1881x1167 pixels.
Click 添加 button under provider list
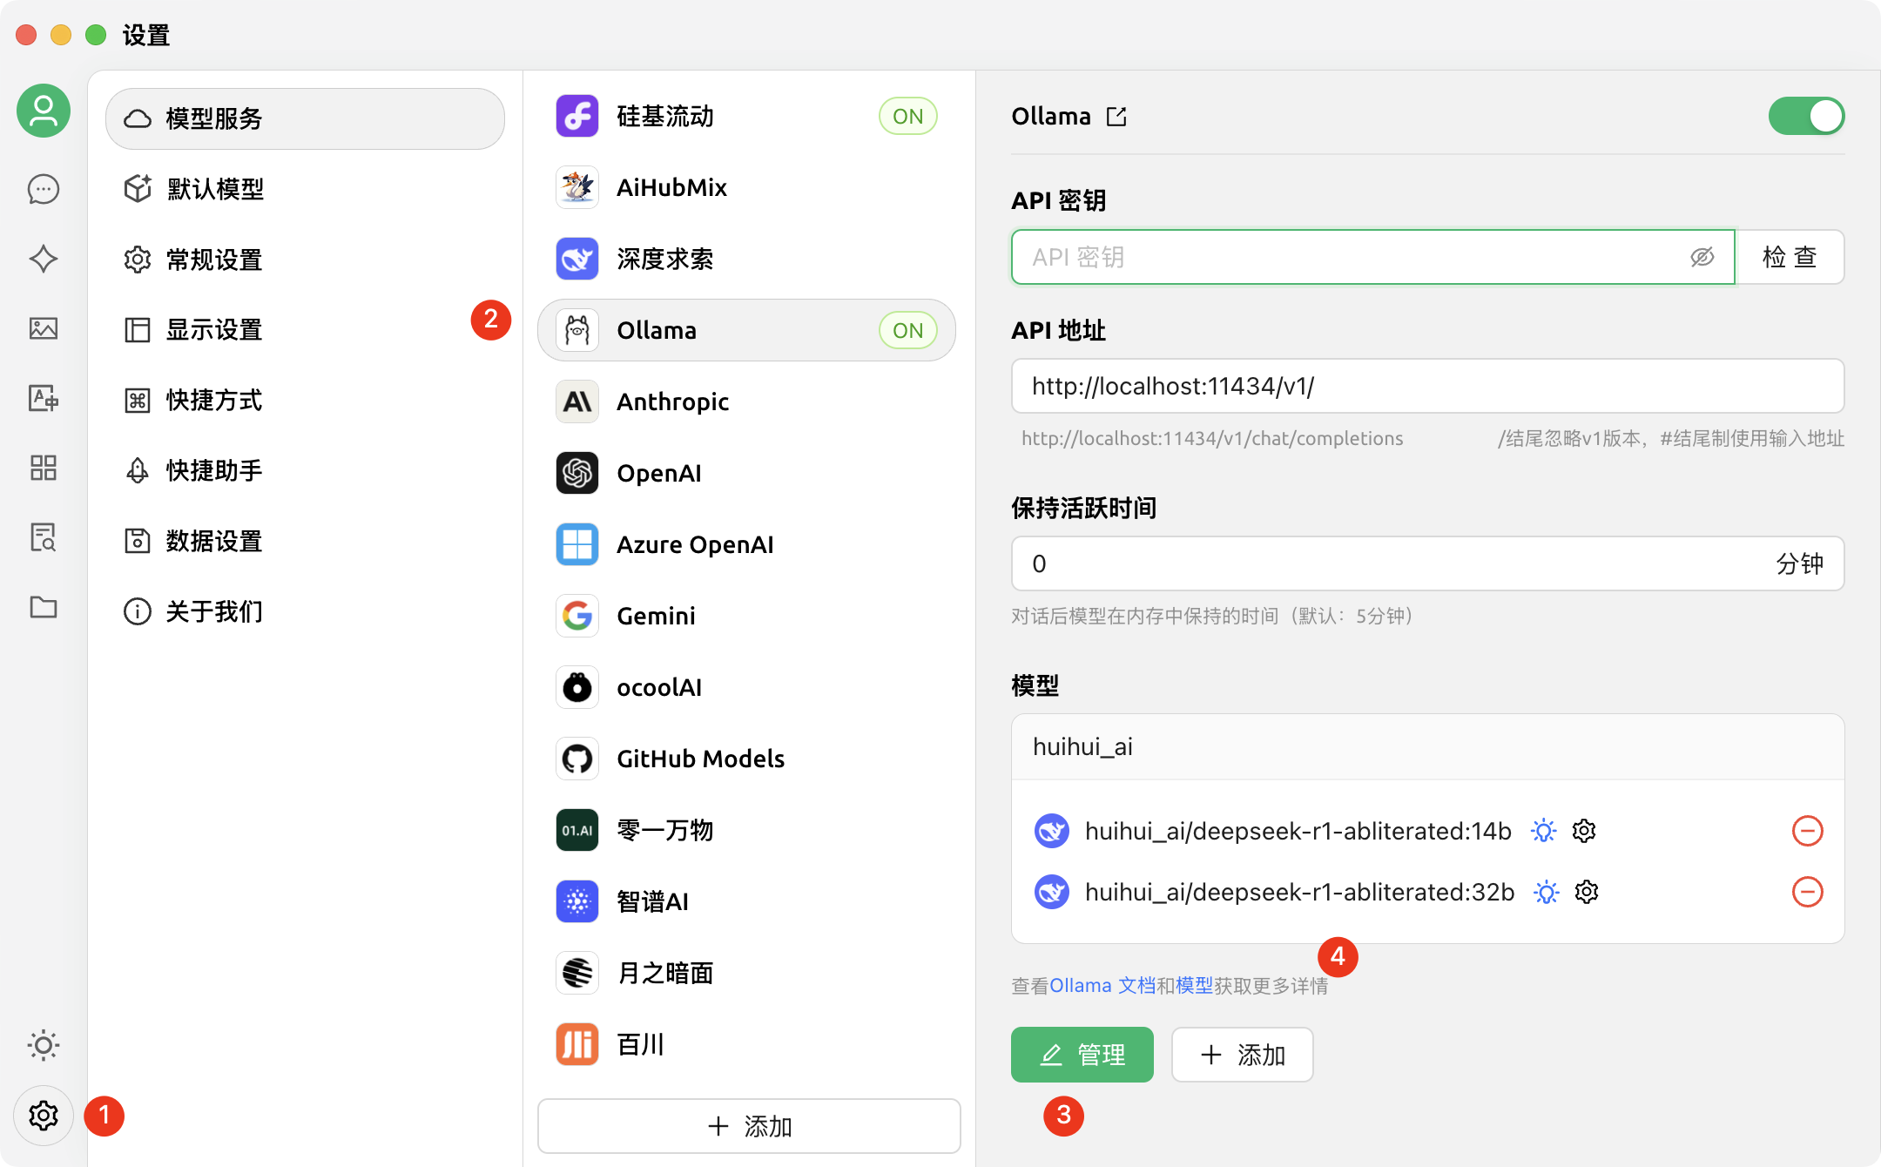click(749, 1126)
